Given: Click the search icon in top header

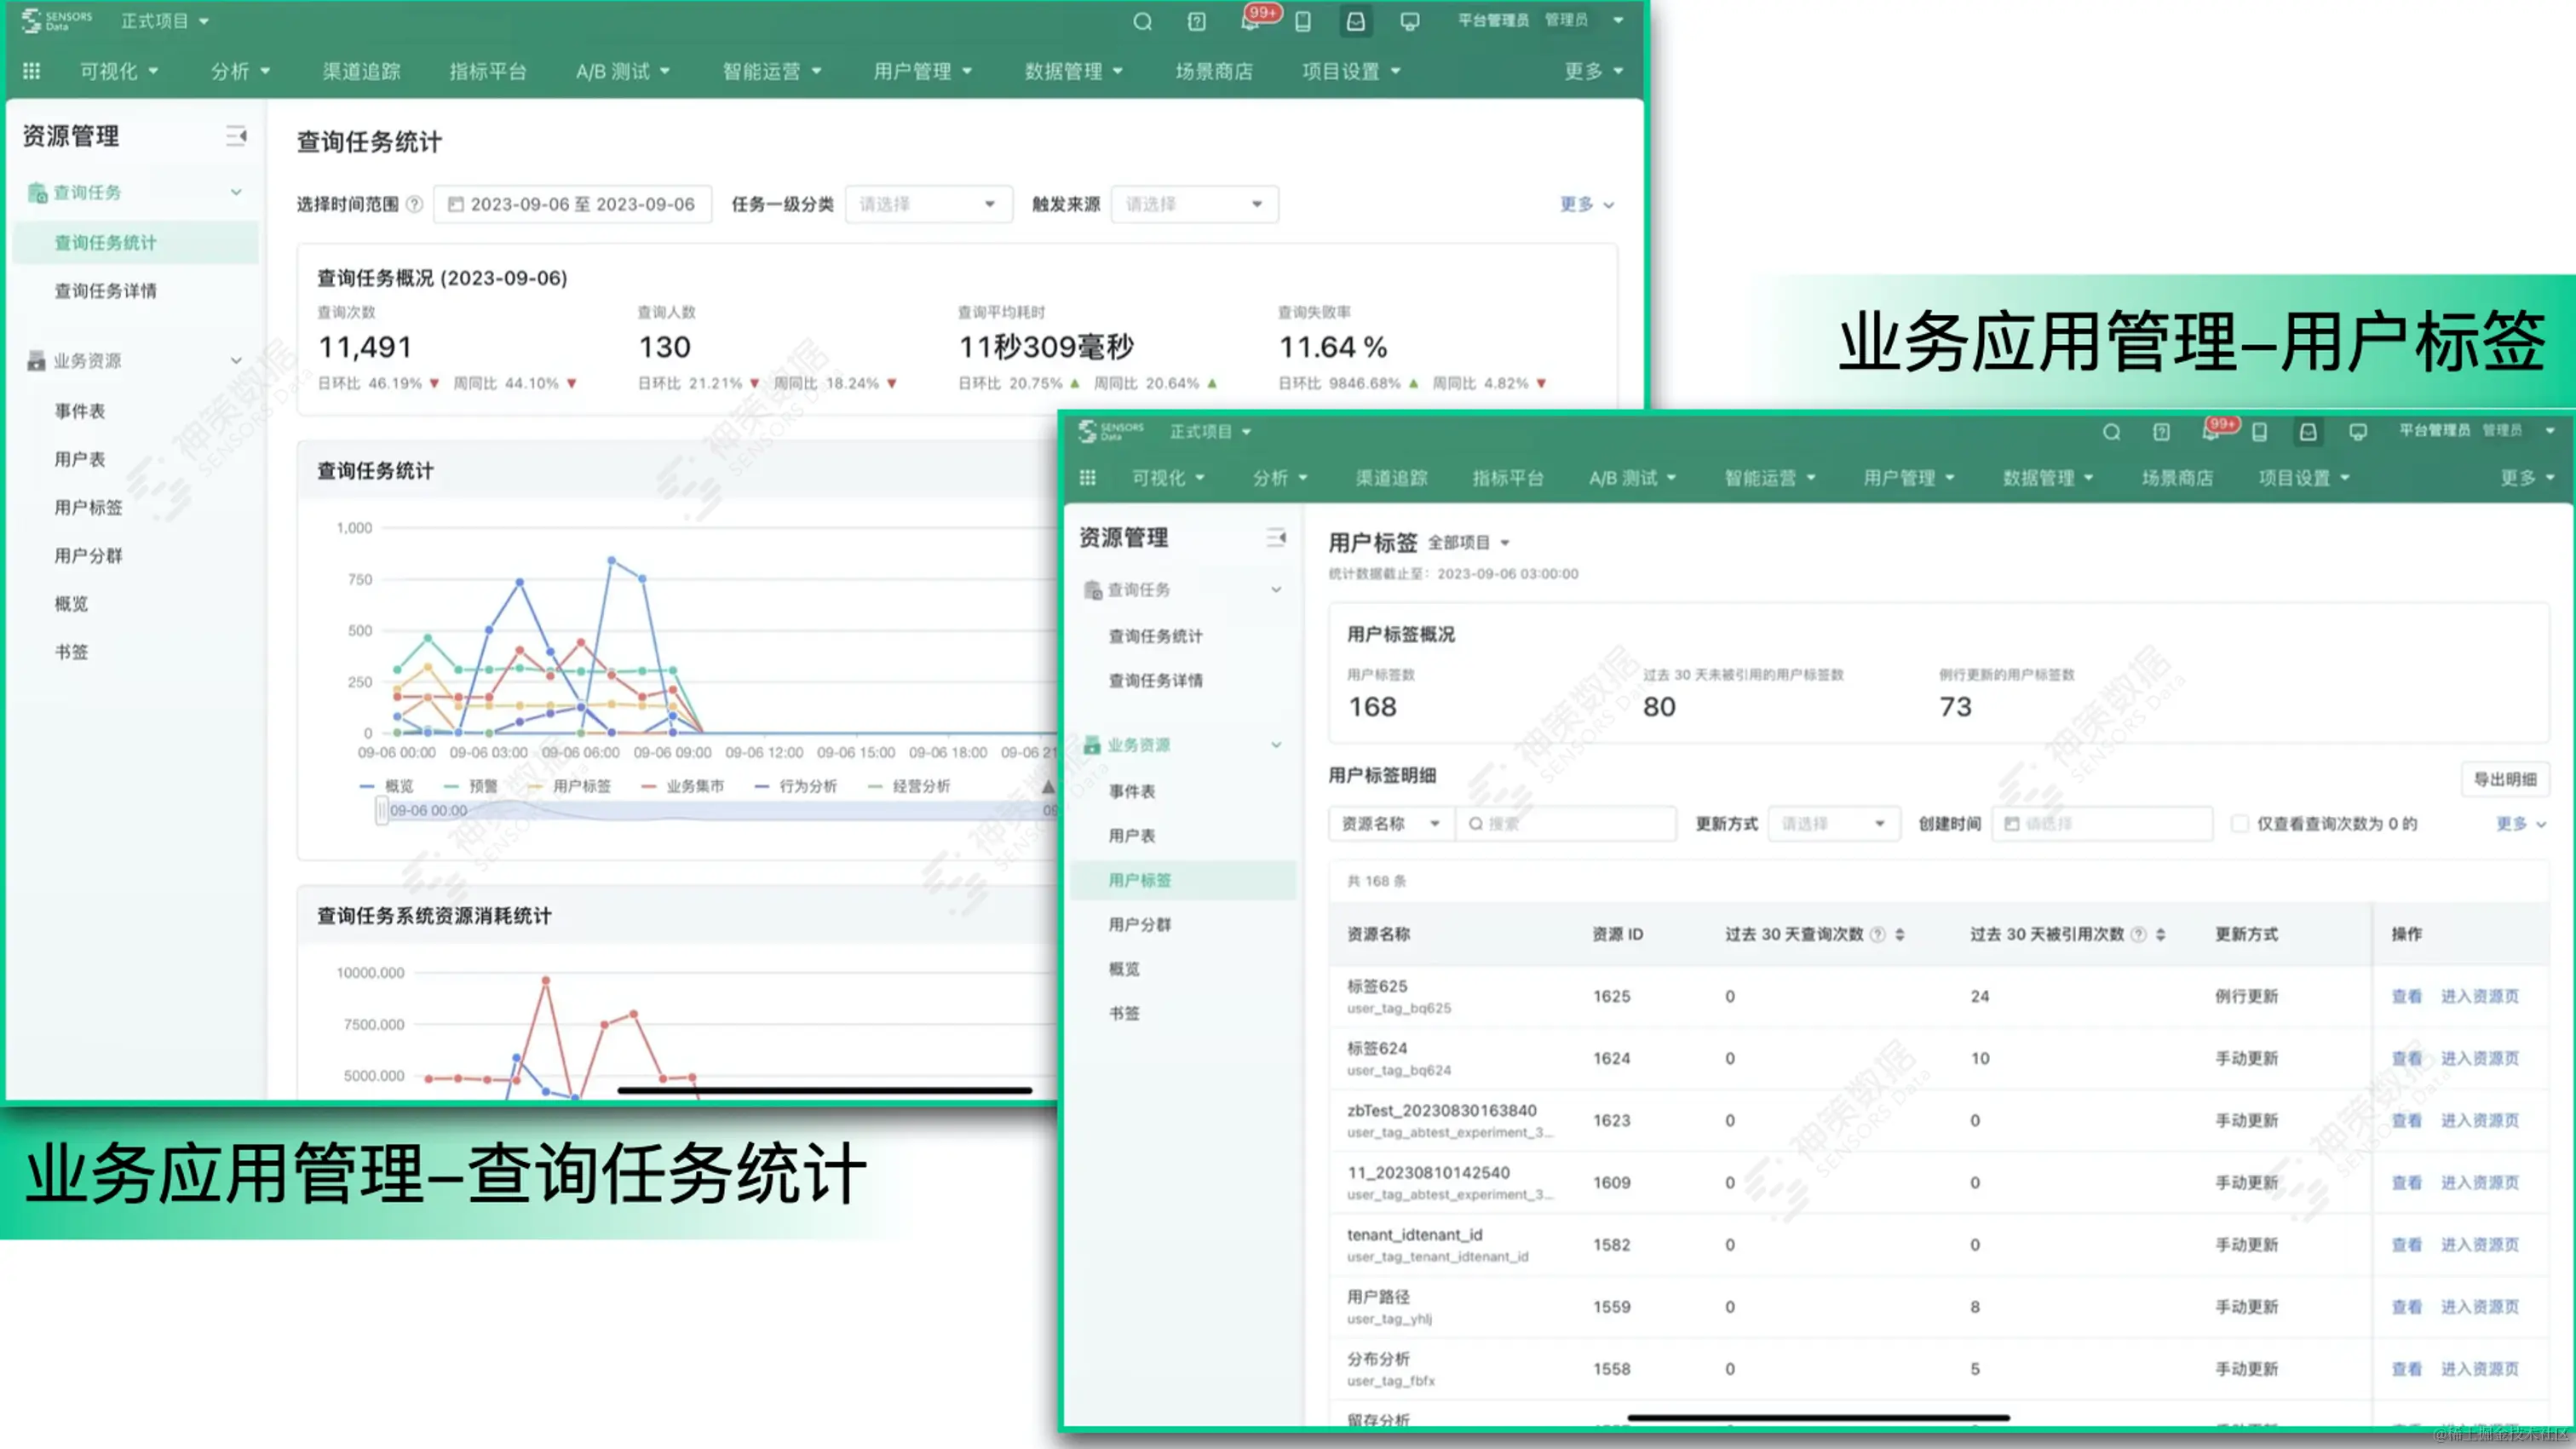Looking at the screenshot, I should pyautogui.click(x=1142, y=22).
